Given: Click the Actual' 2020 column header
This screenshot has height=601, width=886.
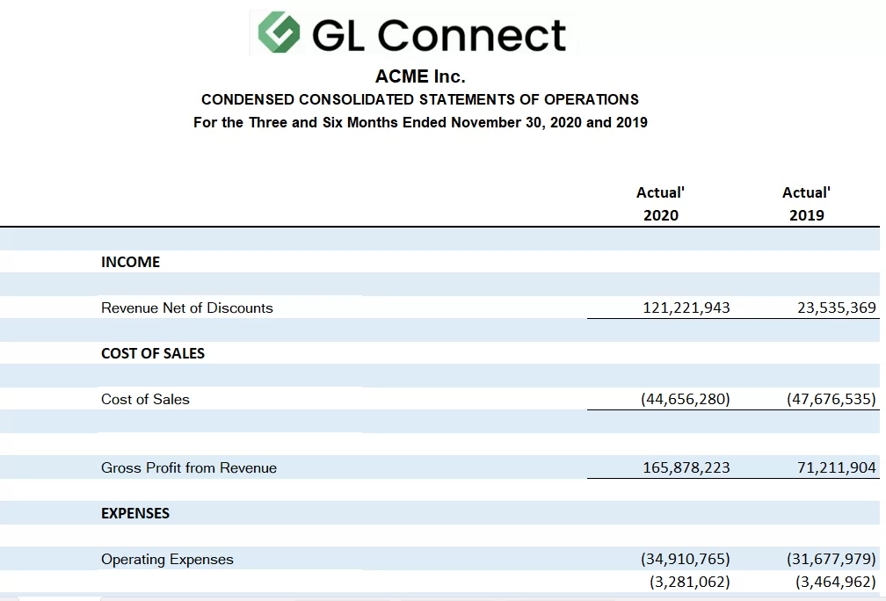Looking at the screenshot, I should (x=660, y=204).
